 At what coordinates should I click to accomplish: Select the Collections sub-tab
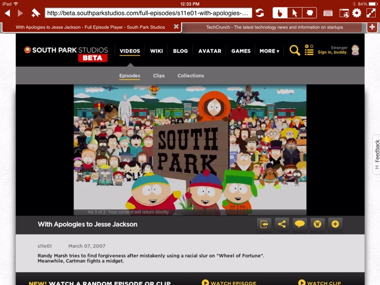coord(191,75)
